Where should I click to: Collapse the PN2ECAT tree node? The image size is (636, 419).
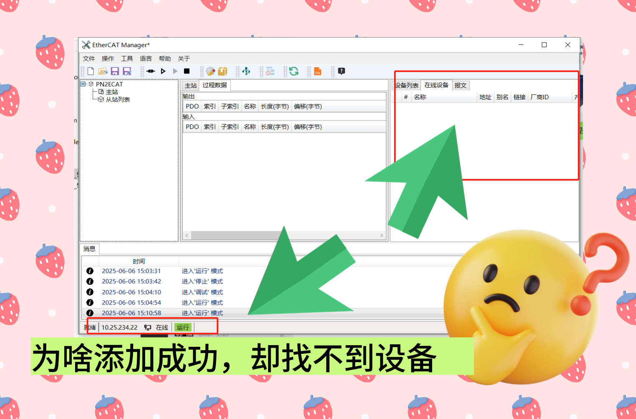tap(83, 84)
